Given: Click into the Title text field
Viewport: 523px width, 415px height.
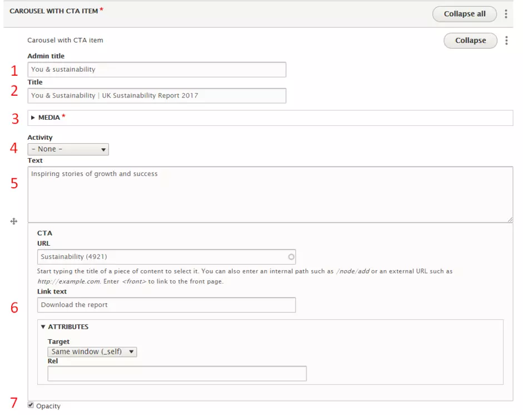Looking at the screenshot, I should [x=156, y=96].
